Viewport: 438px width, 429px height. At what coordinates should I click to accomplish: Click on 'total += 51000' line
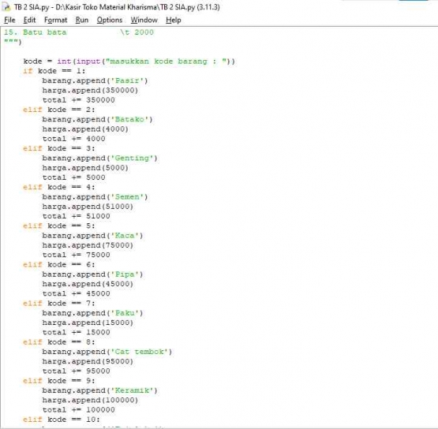click(76, 216)
